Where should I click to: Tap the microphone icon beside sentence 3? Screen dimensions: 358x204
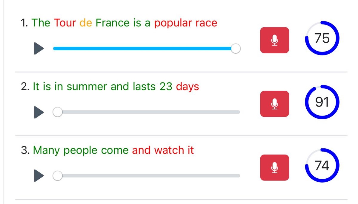tap(274, 168)
